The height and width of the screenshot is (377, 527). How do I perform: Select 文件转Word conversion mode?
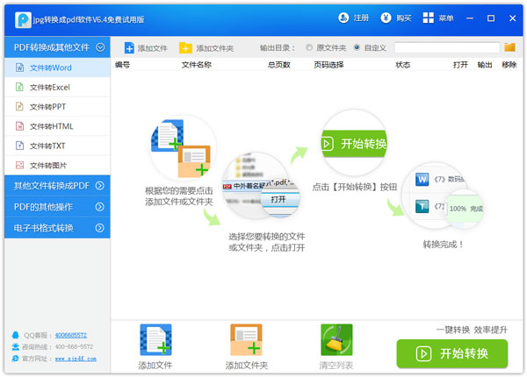pyautogui.click(x=57, y=68)
